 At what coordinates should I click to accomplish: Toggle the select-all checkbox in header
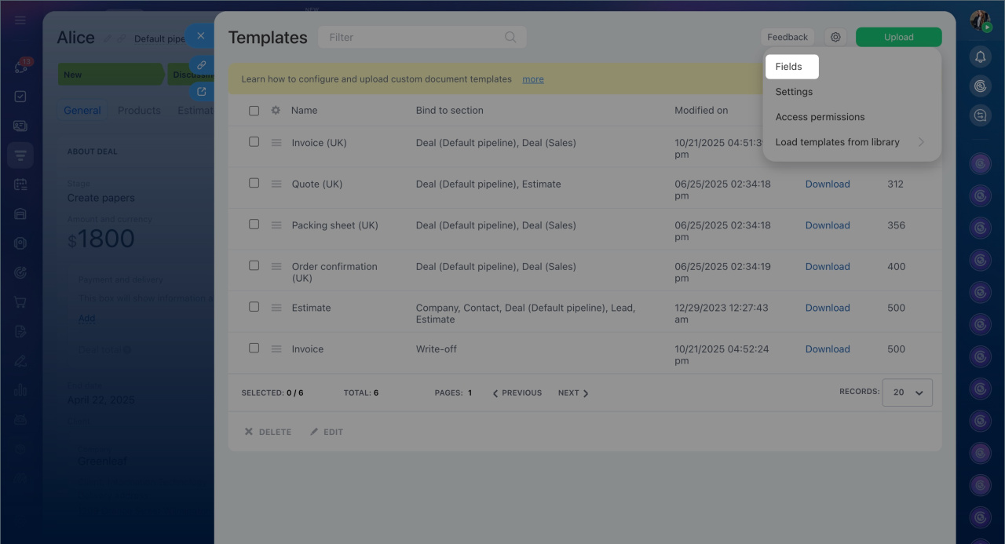(254, 111)
